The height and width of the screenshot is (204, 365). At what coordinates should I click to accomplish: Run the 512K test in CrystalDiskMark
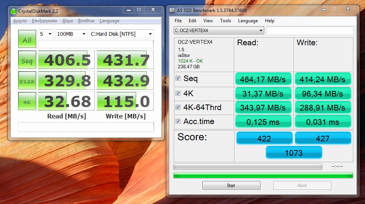[27, 80]
